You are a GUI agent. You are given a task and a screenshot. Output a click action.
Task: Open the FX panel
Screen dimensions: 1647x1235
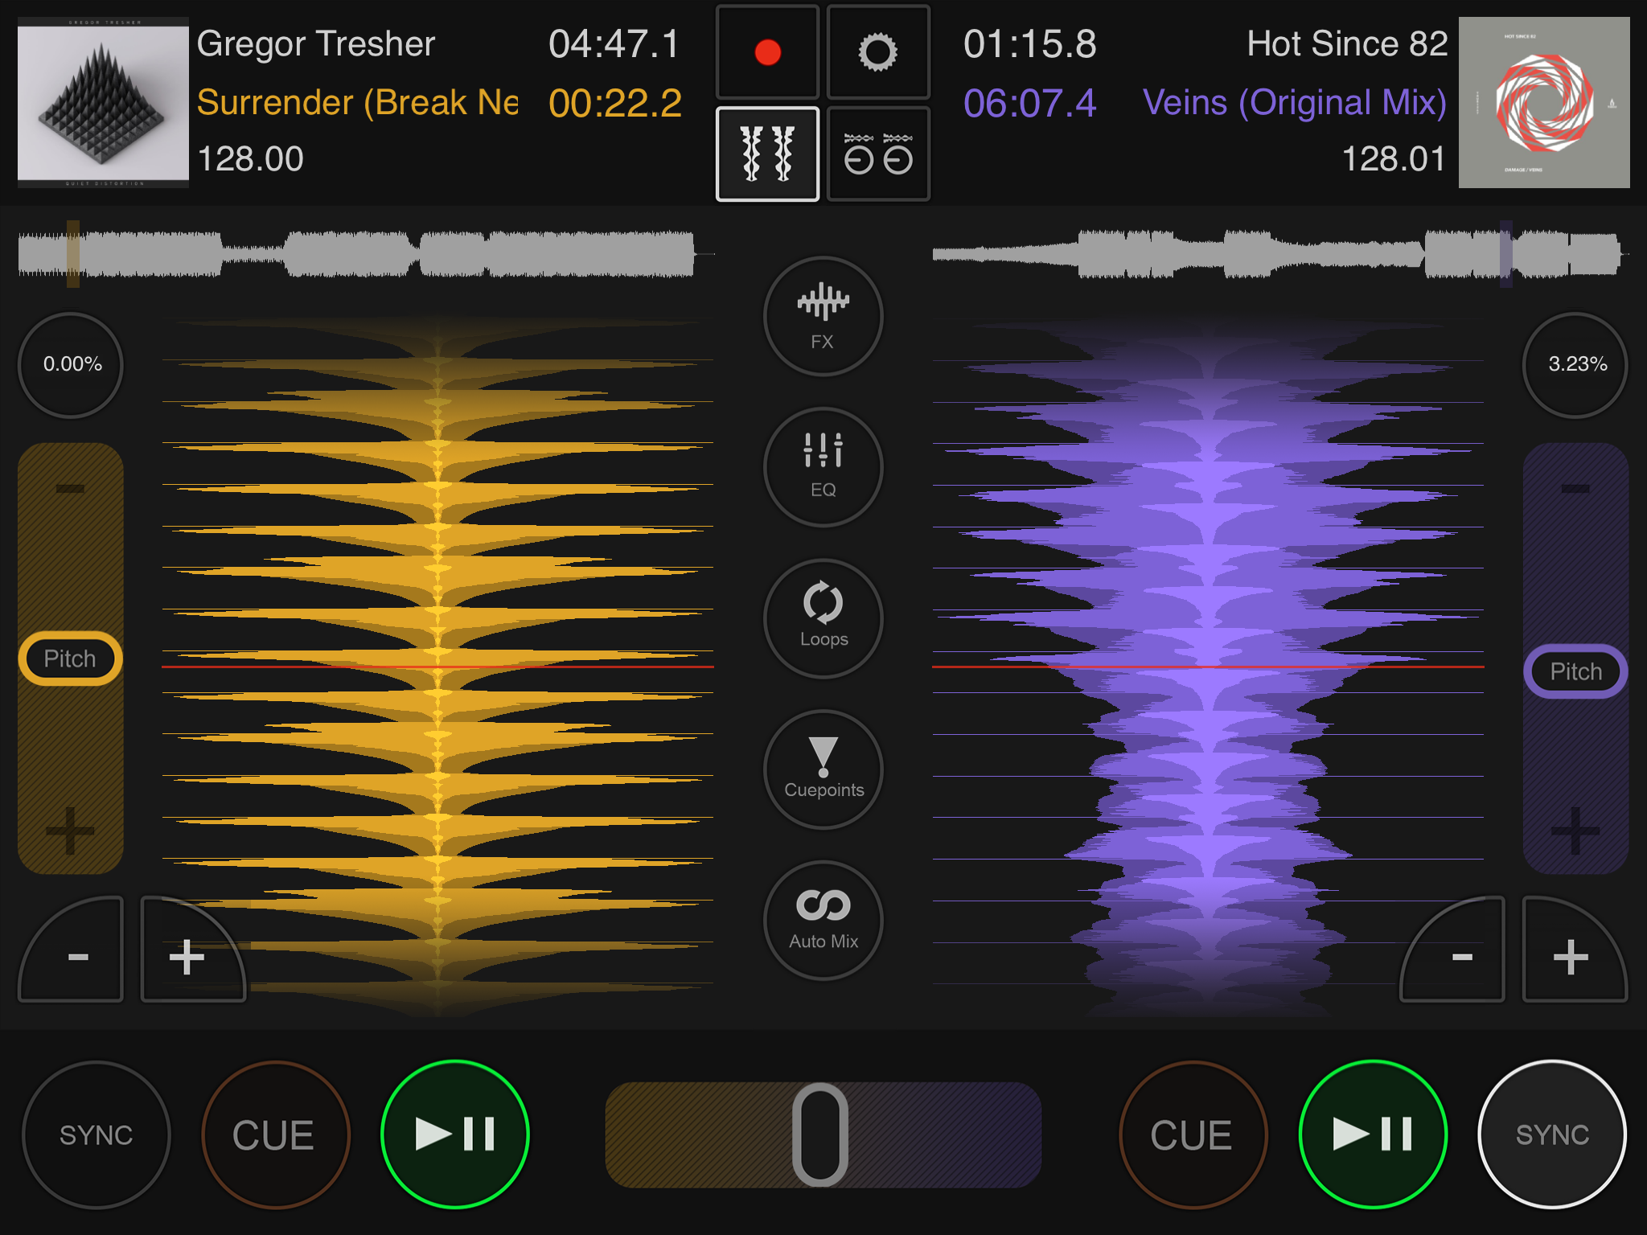tap(822, 316)
